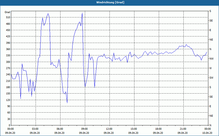Click the 450 degree axis label
Screen dimensions: 219x136
[x=8, y=30]
